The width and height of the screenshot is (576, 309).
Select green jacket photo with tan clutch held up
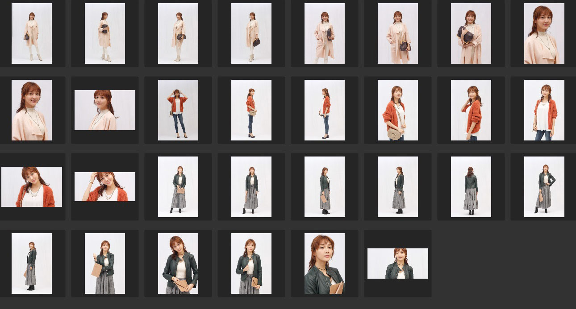[105, 264]
